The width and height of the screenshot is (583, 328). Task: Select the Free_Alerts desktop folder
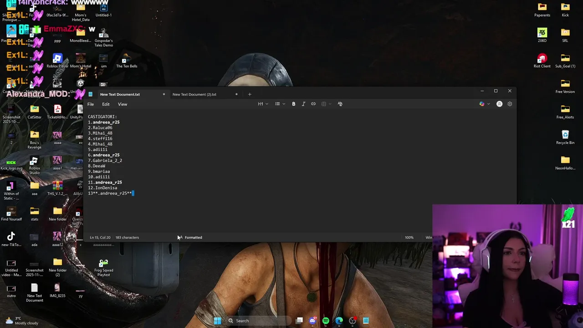565,112
